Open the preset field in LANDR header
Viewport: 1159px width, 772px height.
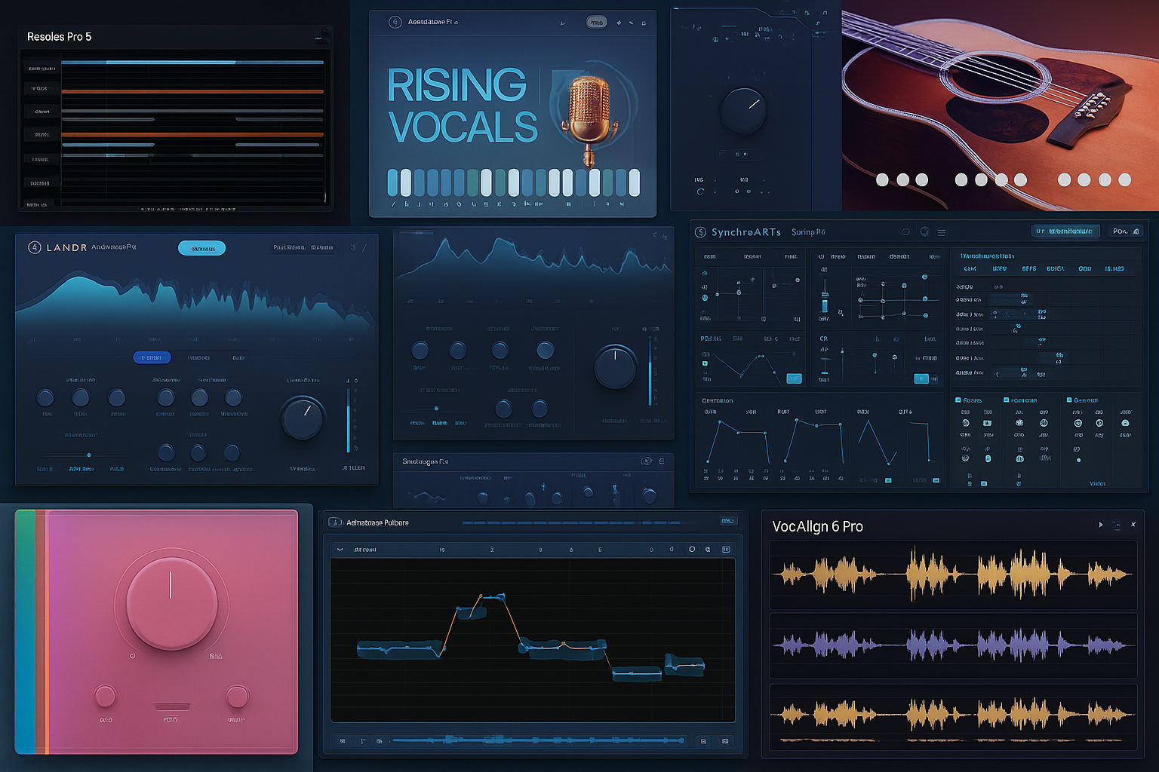coord(303,247)
